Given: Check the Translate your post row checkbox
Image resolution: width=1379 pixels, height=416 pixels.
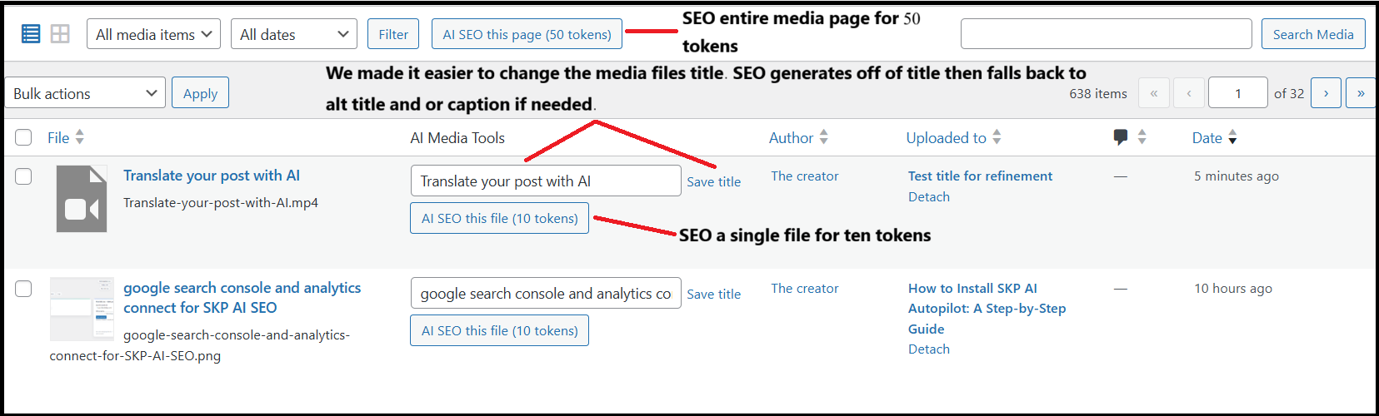Looking at the screenshot, I should point(23,176).
